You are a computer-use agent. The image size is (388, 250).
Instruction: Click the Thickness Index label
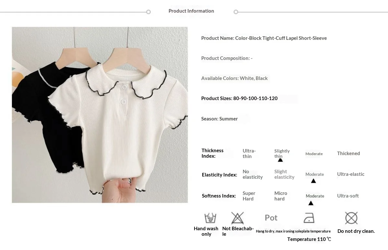tap(212, 153)
